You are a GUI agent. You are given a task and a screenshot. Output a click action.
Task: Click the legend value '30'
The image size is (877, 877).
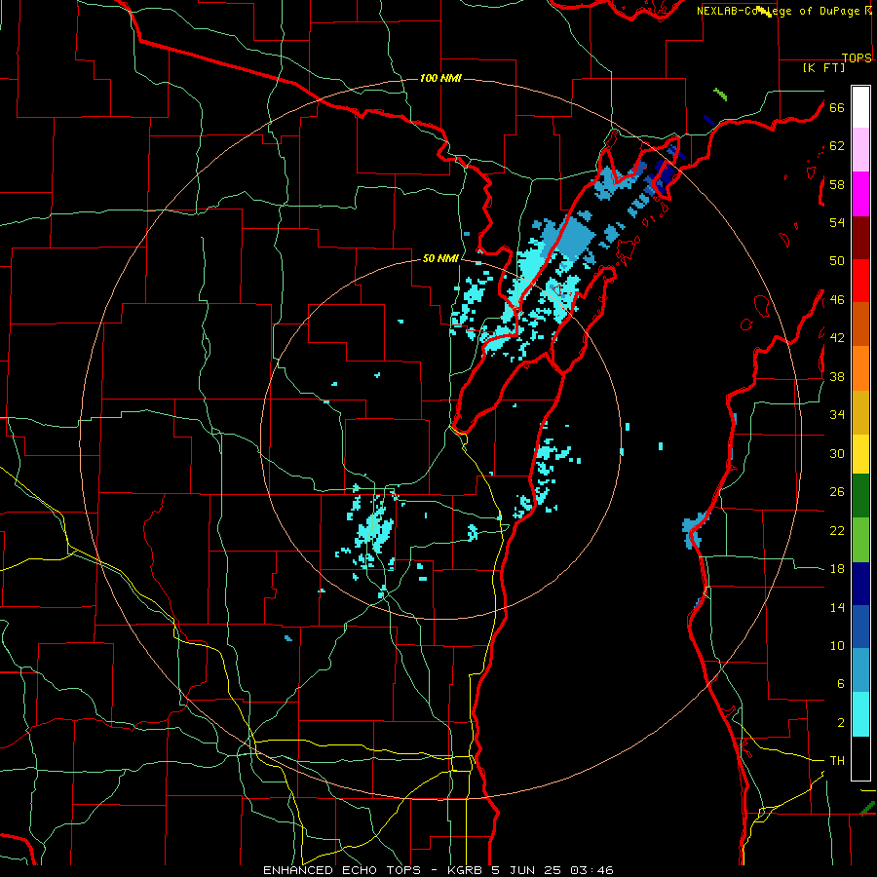click(x=837, y=453)
